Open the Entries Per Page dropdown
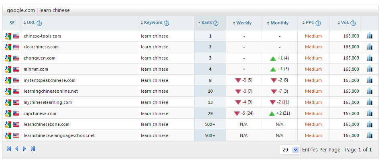Screen dimensions: 380x163 click(296, 150)
